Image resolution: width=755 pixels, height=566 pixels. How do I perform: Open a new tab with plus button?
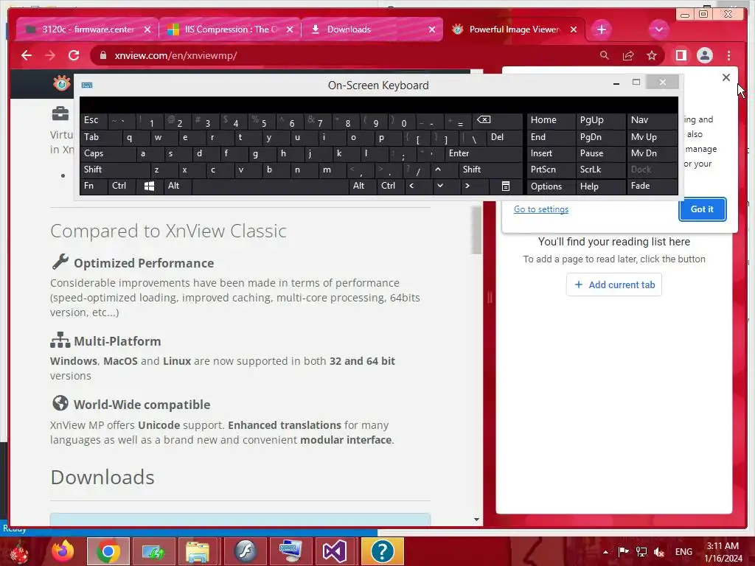[602, 29]
